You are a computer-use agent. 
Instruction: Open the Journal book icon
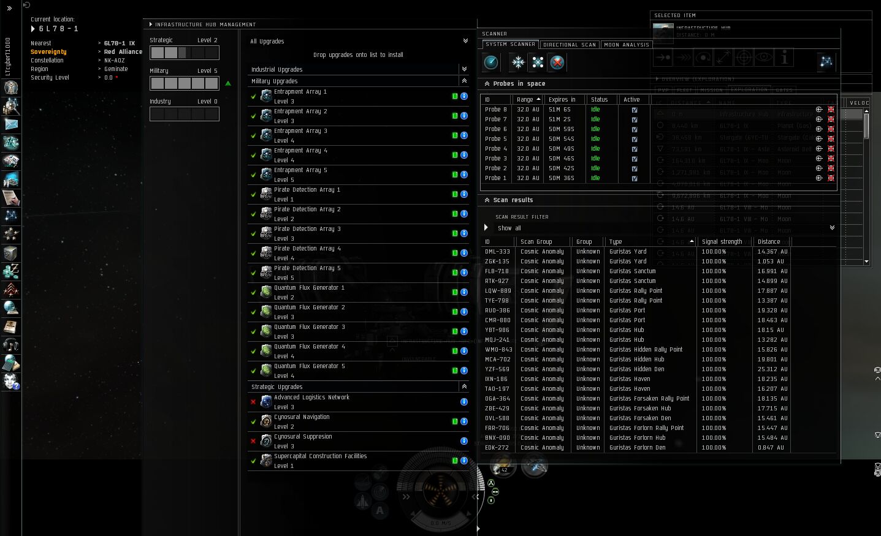pyautogui.click(x=11, y=327)
